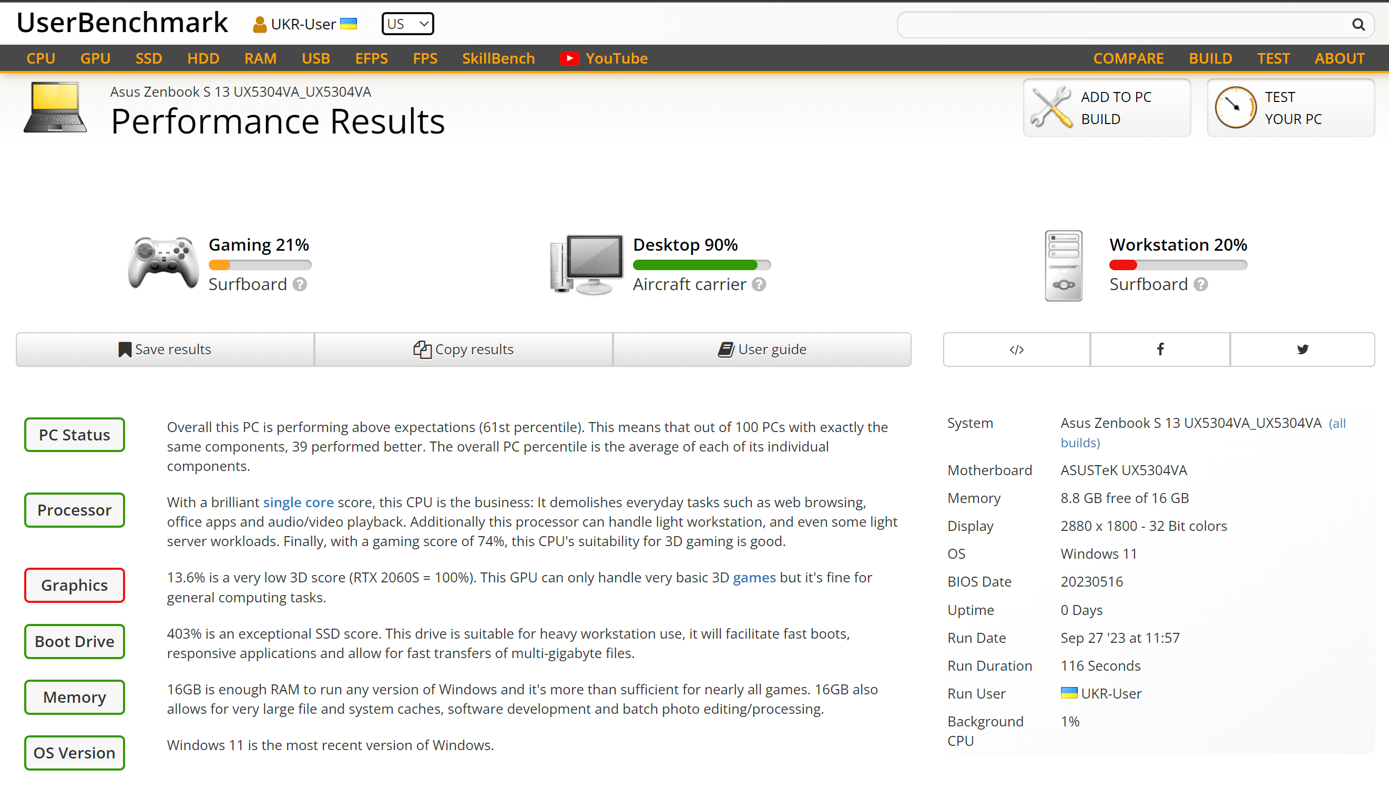Click the Gaming 21% heading
1389x810 pixels.
(x=259, y=244)
